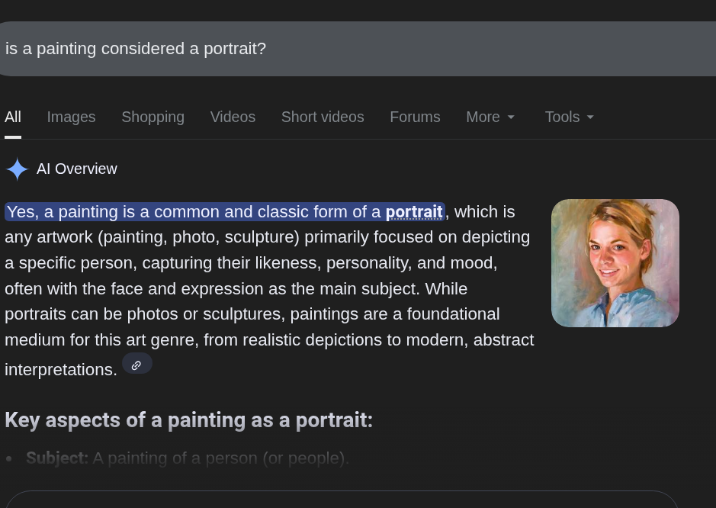Screen dimensions: 716x508
Task: Click the rounded box at page bottom
Action: pyautogui.click(x=341, y=500)
